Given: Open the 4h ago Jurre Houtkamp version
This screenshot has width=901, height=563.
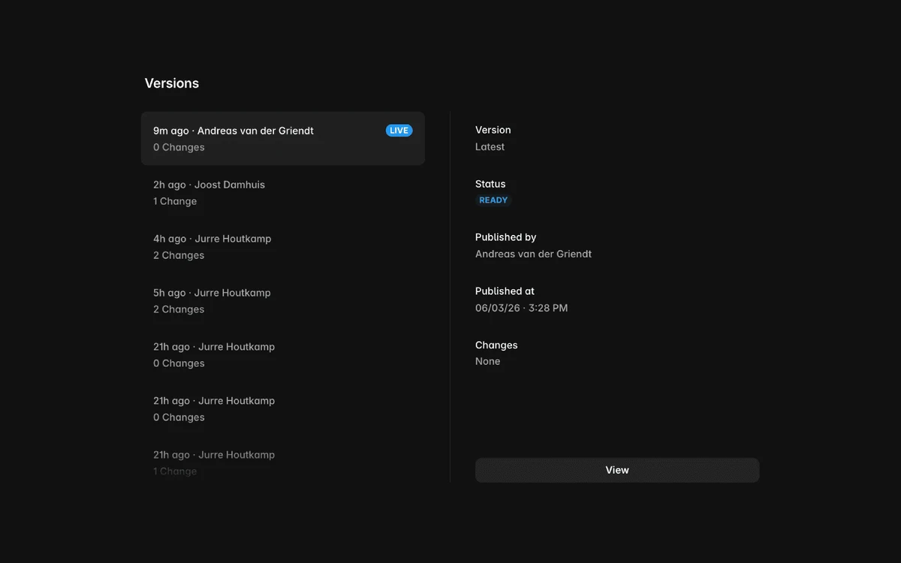Looking at the screenshot, I should pyautogui.click(x=283, y=247).
